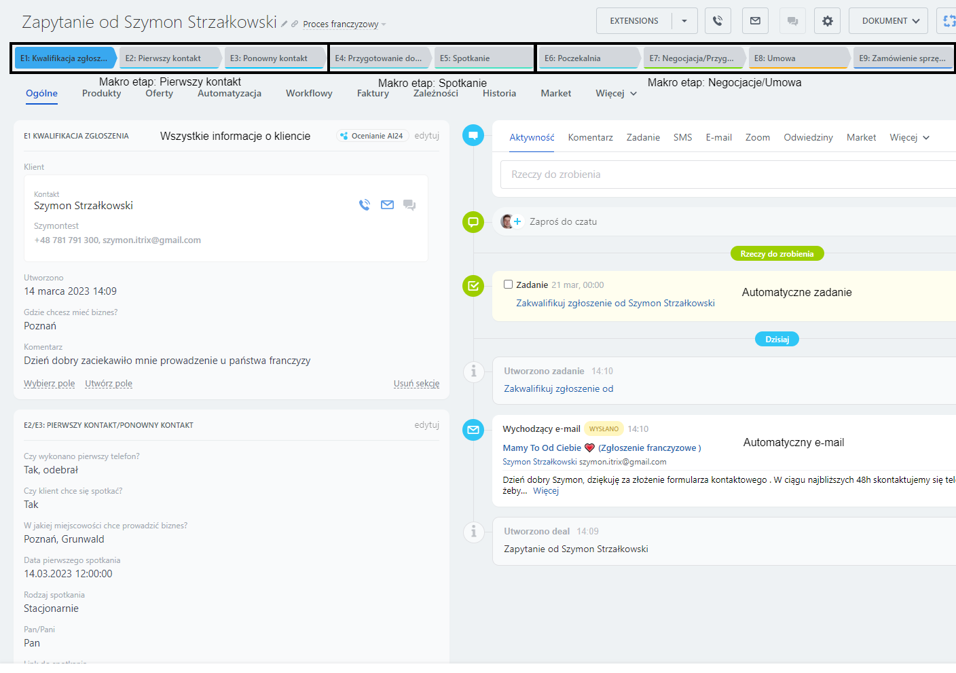The height and width of the screenshot is (673, 956).
Task: Switch to the Produkty tab
Action: [101, 93]
